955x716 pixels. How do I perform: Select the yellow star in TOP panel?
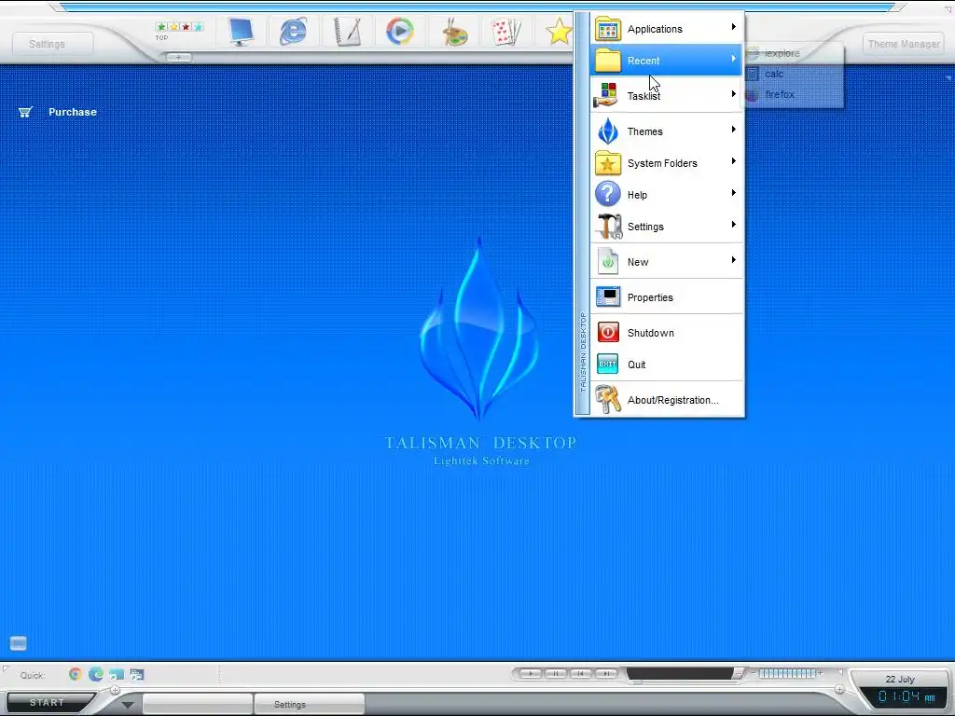pyautogui.click(x=173, y=27)
